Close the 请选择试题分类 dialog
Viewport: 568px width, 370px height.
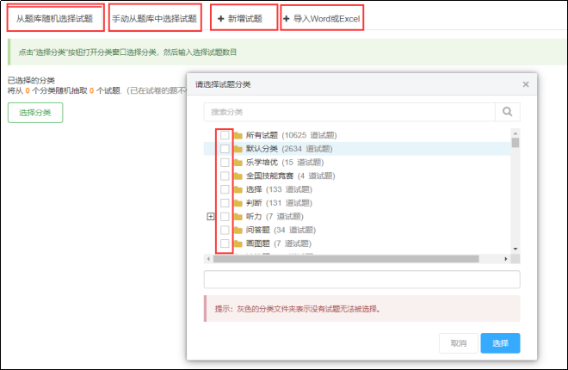coord(526,84)
